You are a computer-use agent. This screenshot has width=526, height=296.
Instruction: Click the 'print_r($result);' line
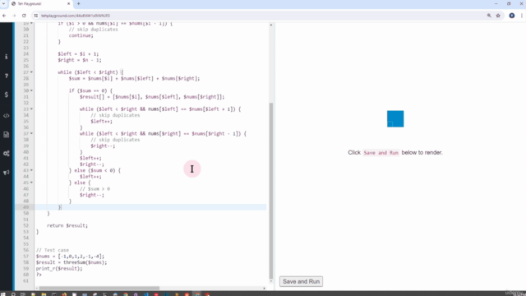click(x=59, y=269)
